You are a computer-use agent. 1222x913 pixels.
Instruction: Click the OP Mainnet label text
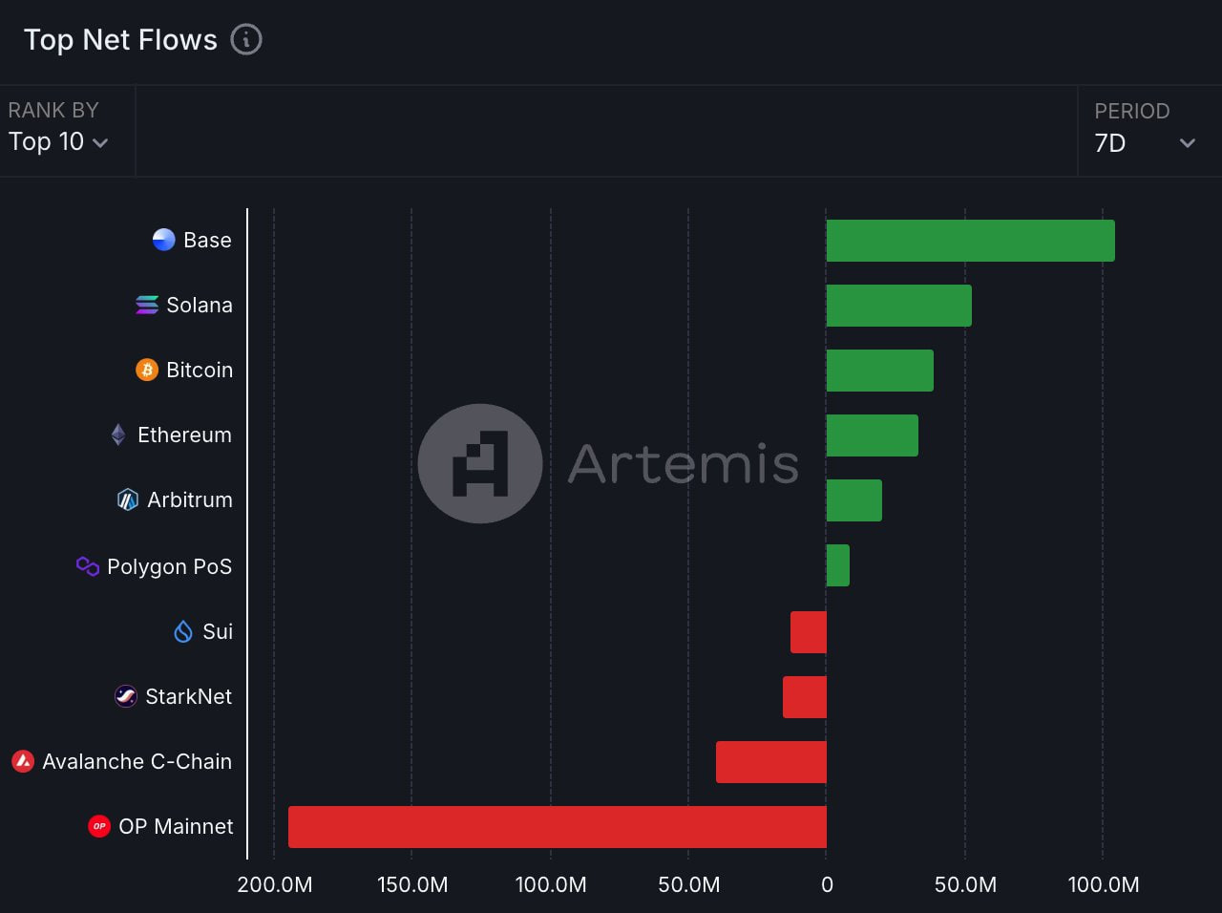[x=175, y=826]
